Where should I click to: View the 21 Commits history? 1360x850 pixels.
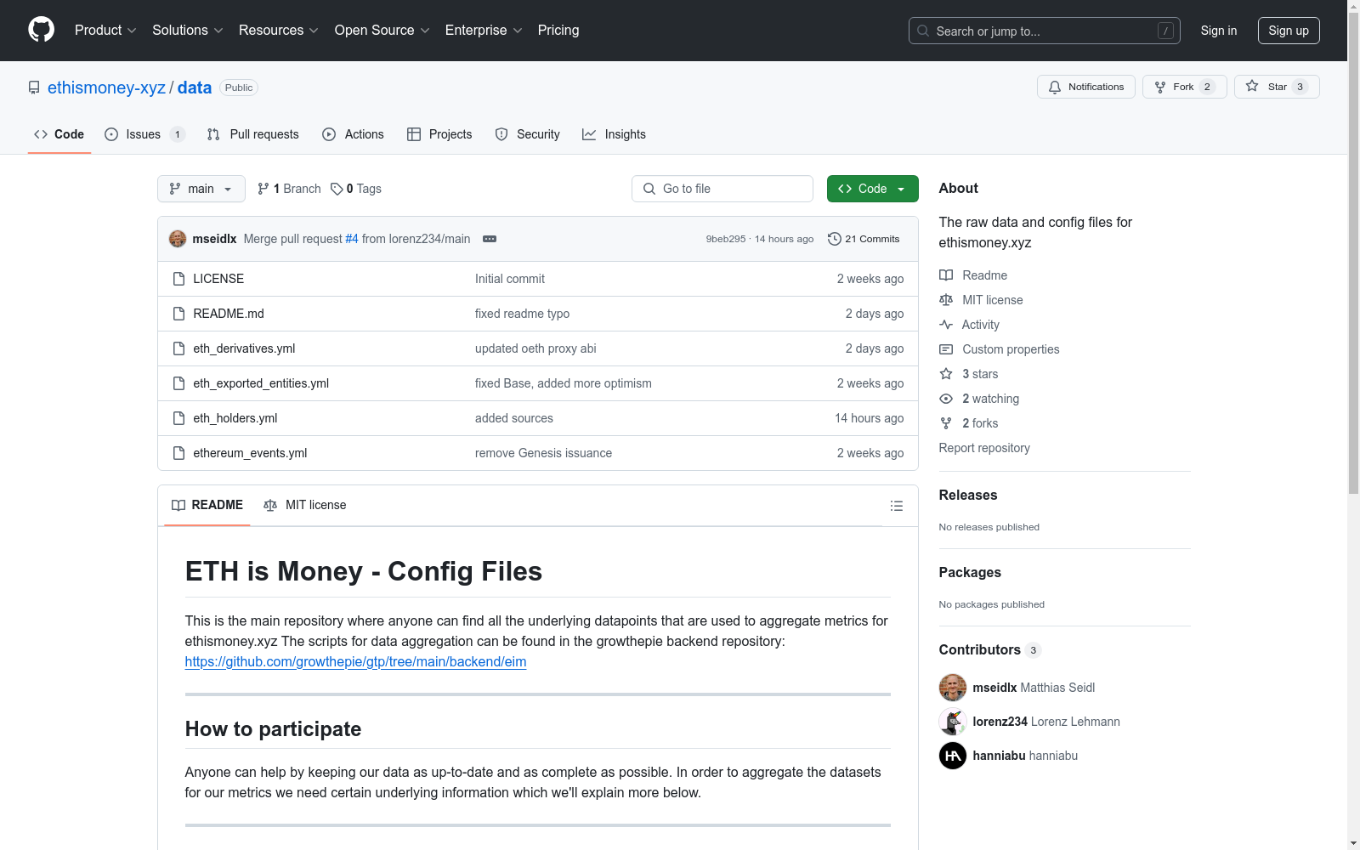click(864, 239)
